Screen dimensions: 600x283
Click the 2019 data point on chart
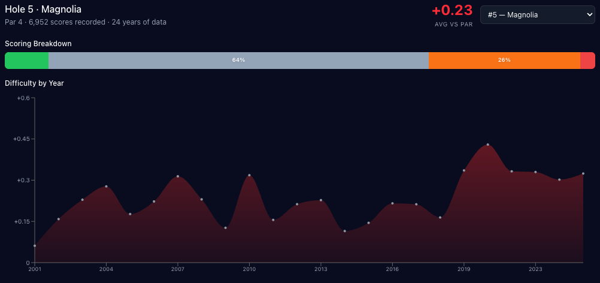point(464,170)
